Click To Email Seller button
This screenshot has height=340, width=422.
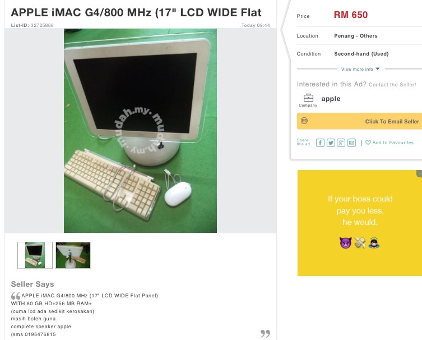[360, 121]
